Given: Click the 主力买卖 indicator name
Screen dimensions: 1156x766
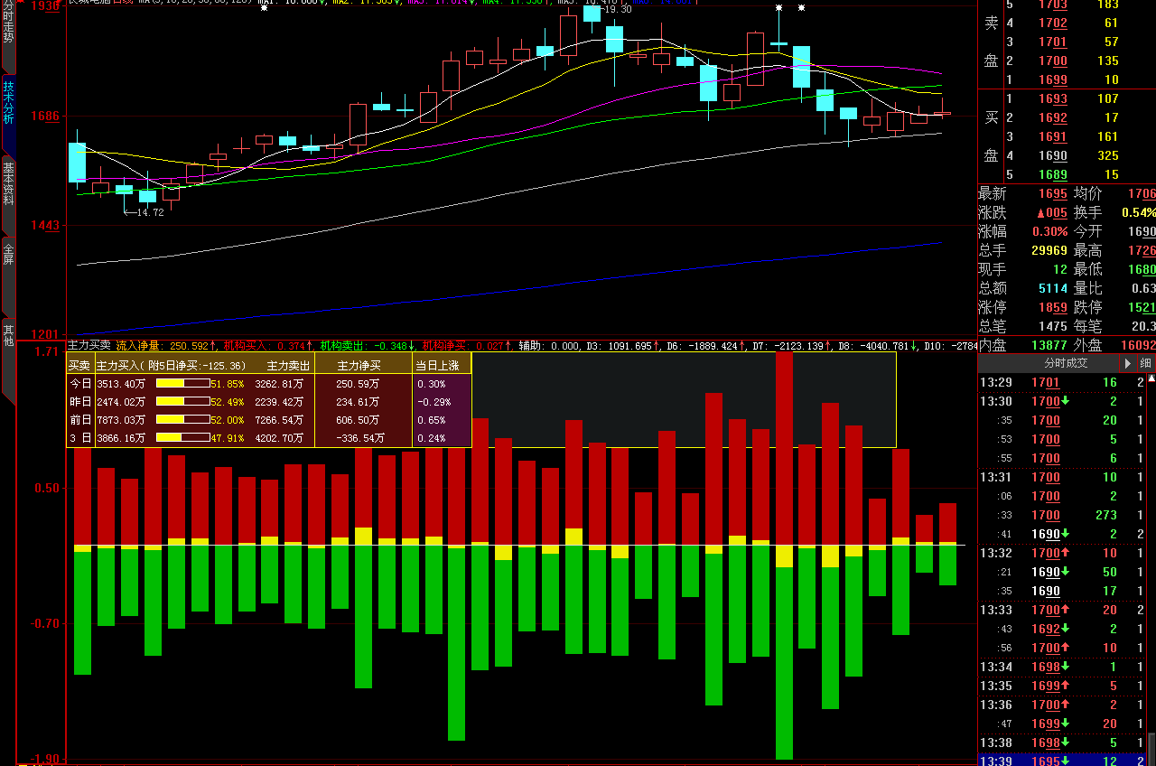Looking at the screenshot, I should tap(89, 344).
